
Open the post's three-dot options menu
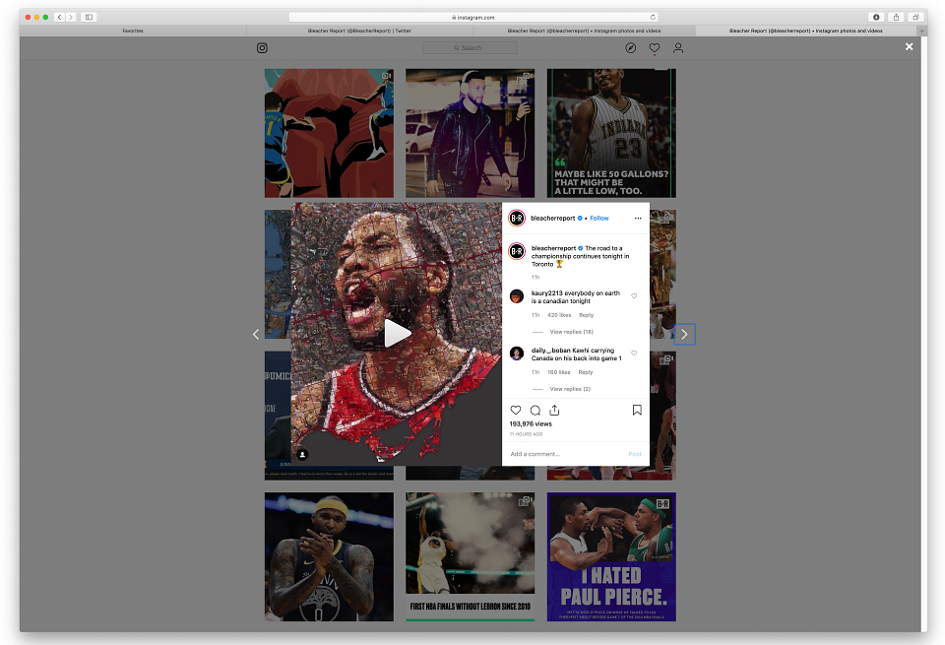pos(638,219)
